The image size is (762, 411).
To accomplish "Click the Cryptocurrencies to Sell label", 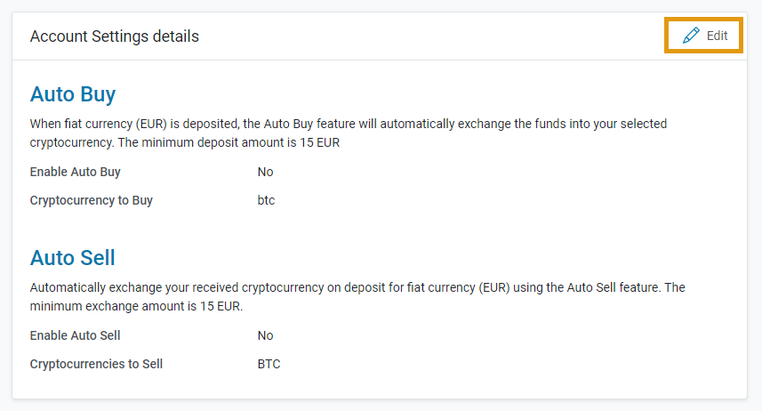I will tap(96, 364).
